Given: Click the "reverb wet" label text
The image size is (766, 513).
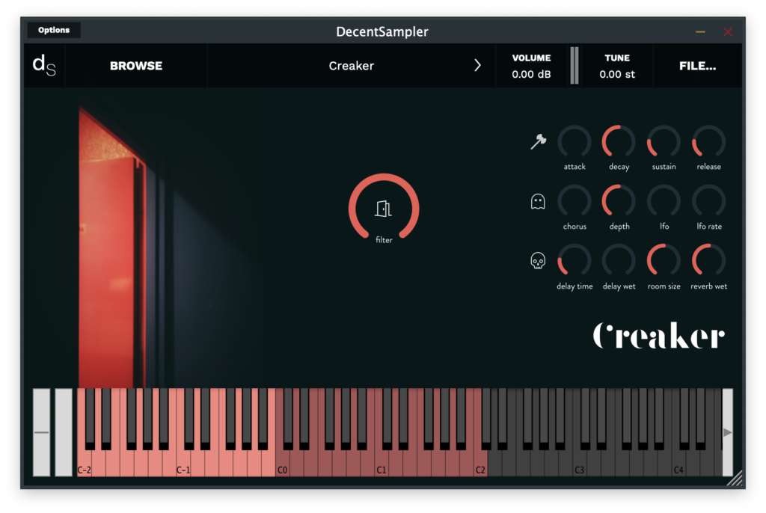Looking at the screenshot, I should tap(709, 286).
